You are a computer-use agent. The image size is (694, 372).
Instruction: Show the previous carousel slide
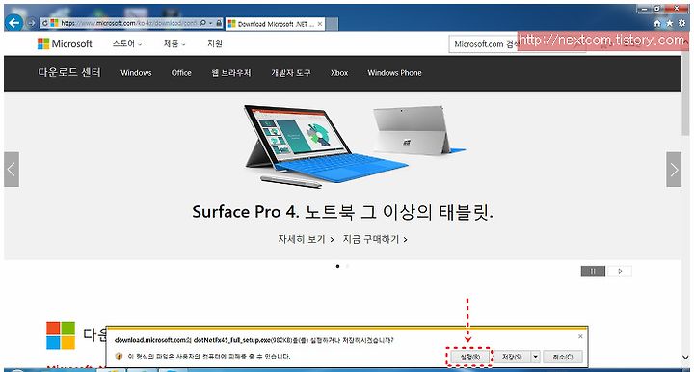[12, 170]
